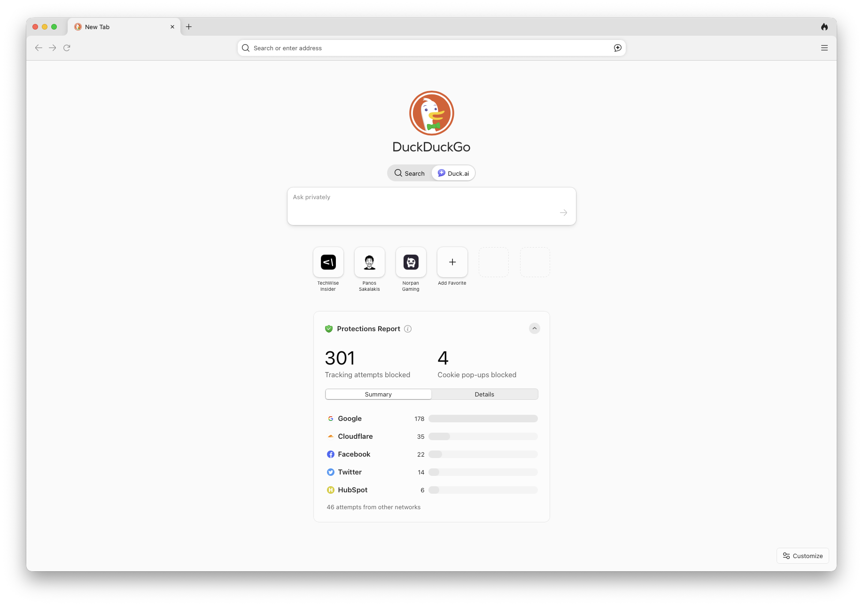Image resolution: width=863 pixels, height=606 pixels.
Task: Open the TechWise Insider favorite
Action: [x=328, y=262]
